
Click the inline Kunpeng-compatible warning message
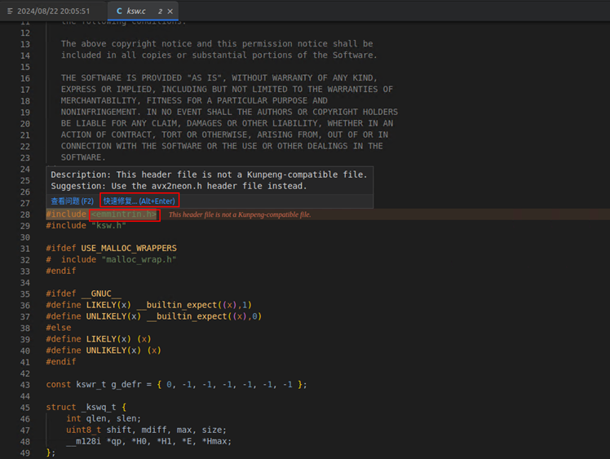(x=240, y=214)
